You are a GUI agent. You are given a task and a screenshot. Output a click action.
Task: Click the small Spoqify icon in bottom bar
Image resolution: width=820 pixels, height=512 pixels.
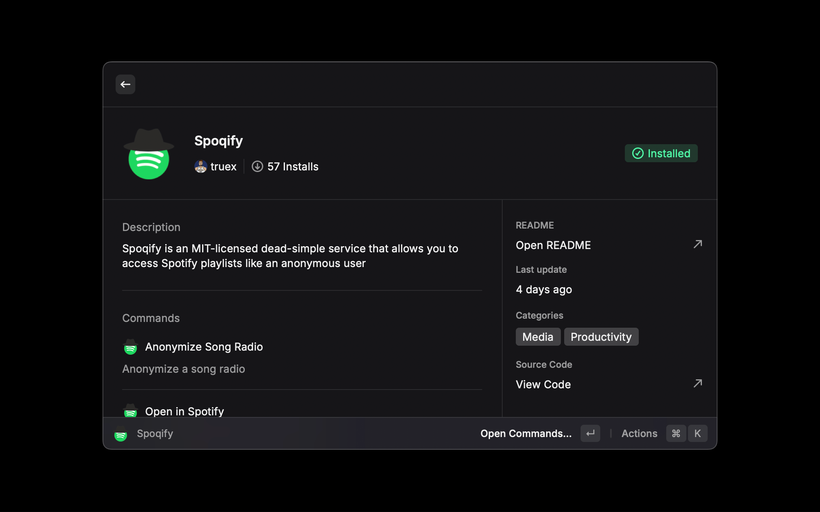click(x=121, y=433)
